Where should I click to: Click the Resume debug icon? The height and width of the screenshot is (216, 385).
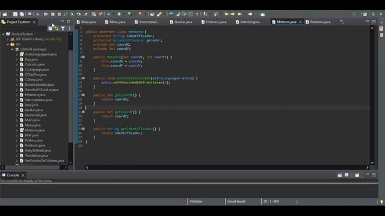coord(46,14)
